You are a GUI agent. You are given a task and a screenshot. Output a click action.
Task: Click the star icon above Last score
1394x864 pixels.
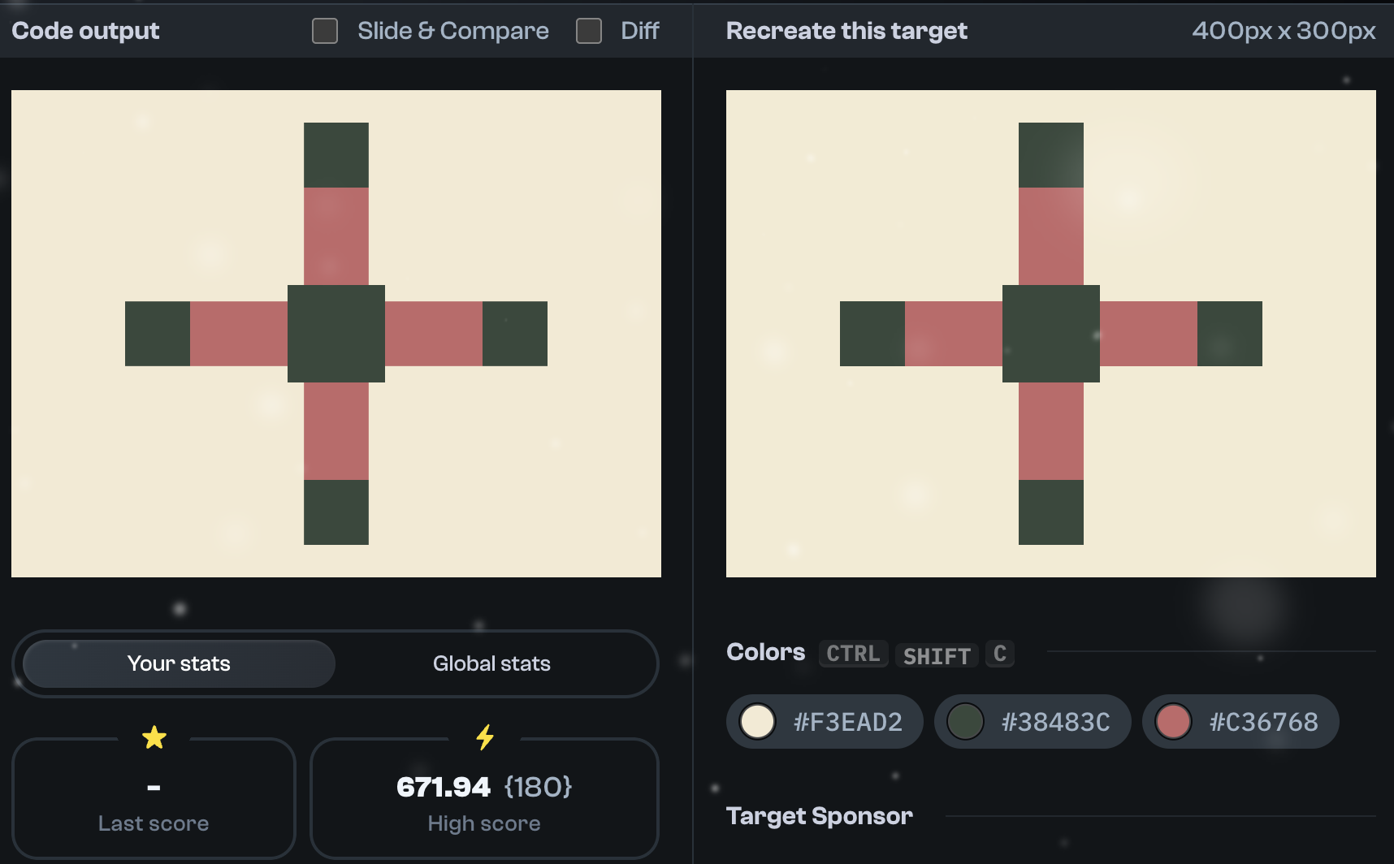[154, 737]
